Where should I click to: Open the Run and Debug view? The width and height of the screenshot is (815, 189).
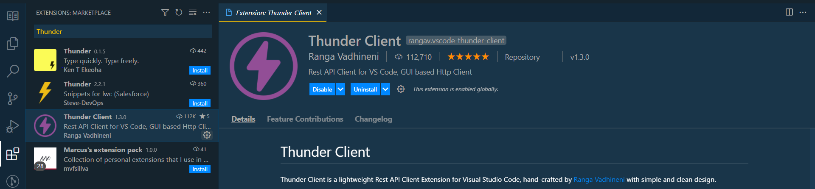13,126
